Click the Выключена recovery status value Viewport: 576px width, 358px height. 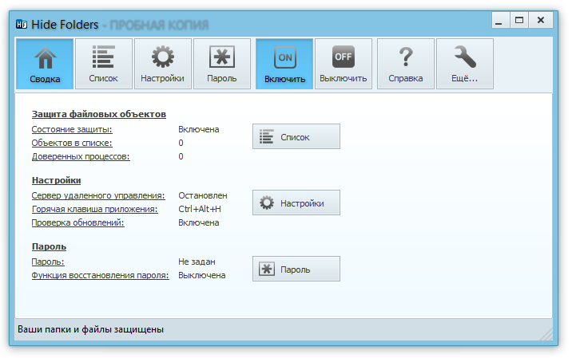[x=201, y=275]
